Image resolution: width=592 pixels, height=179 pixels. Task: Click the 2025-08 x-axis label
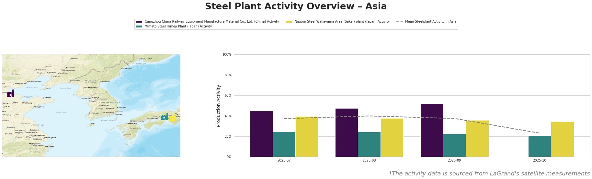pos(369,160)
